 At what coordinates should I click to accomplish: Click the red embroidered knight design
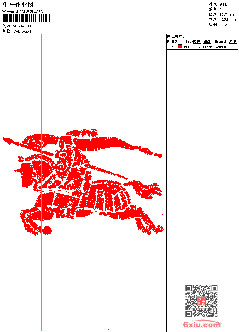click(x=83, y=182)
